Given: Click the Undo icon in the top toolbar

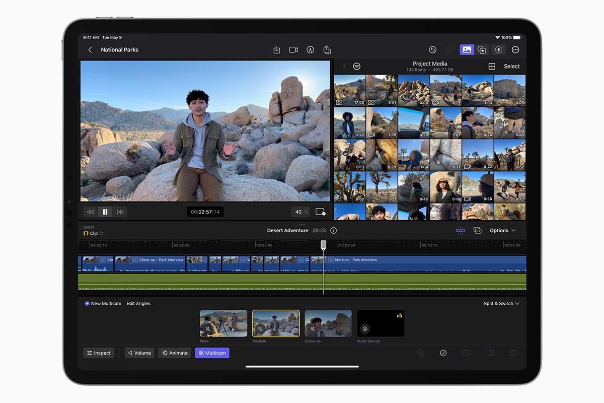Looking at the screenshot, I should point(432,49).
